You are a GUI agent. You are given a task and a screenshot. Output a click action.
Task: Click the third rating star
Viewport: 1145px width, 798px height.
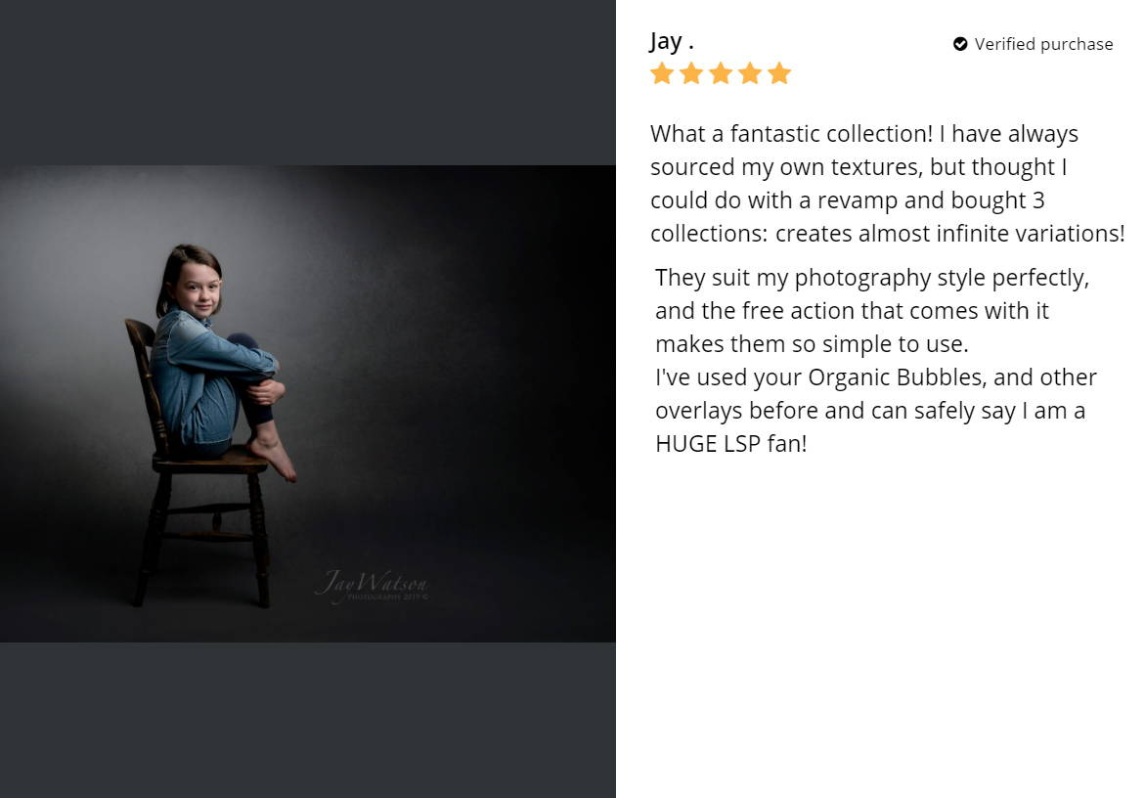(x=721, y=73)
